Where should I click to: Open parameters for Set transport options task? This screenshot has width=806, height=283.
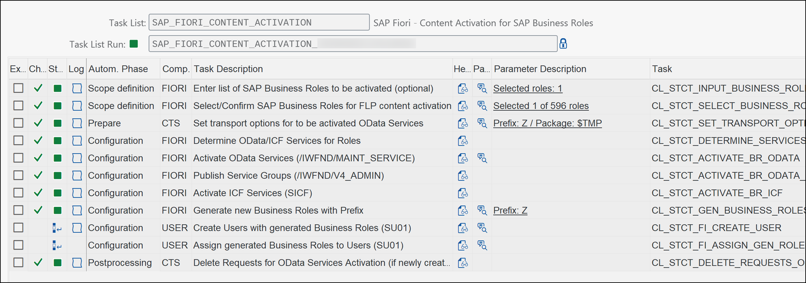[482, 123]
